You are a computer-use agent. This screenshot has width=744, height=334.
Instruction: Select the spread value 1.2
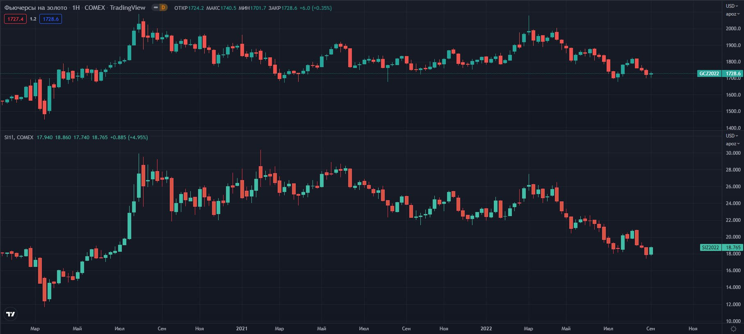[33, 19]
